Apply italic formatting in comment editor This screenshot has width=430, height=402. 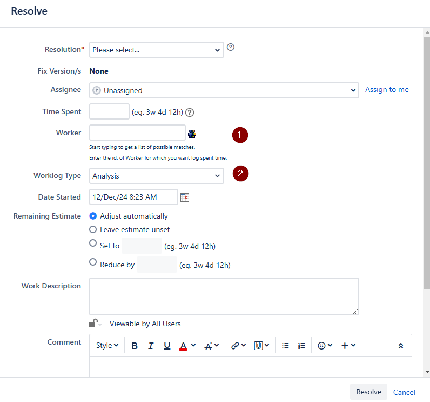(151, 346)
